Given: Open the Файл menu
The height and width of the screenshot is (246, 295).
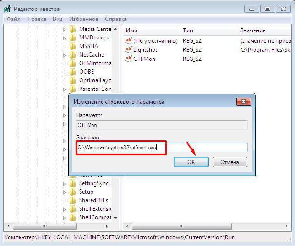Looking at the screenshot, I should [x=13, y=19].
